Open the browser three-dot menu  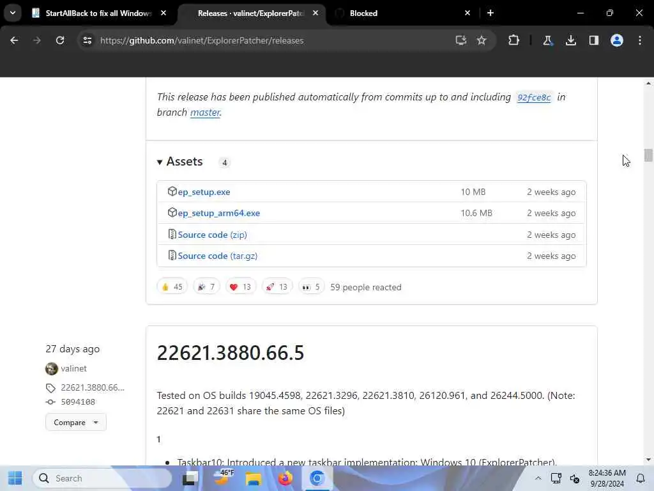click(639, 40)
